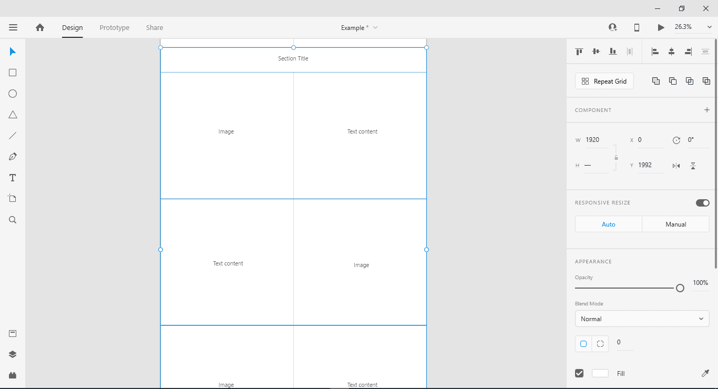Open the Libraries panel icon

(13, 334)
